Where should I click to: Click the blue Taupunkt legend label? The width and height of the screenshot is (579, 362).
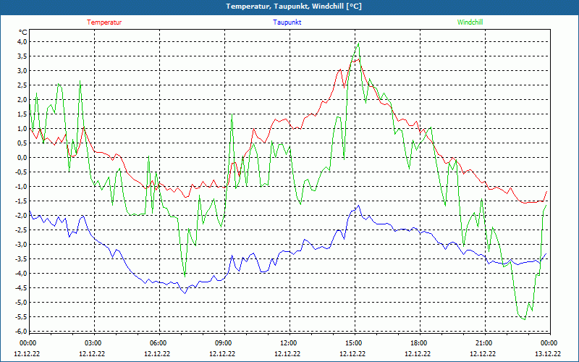(287, 22)
